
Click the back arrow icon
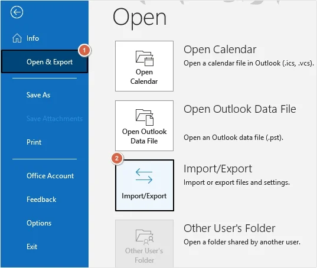click(x=17, y=12)
